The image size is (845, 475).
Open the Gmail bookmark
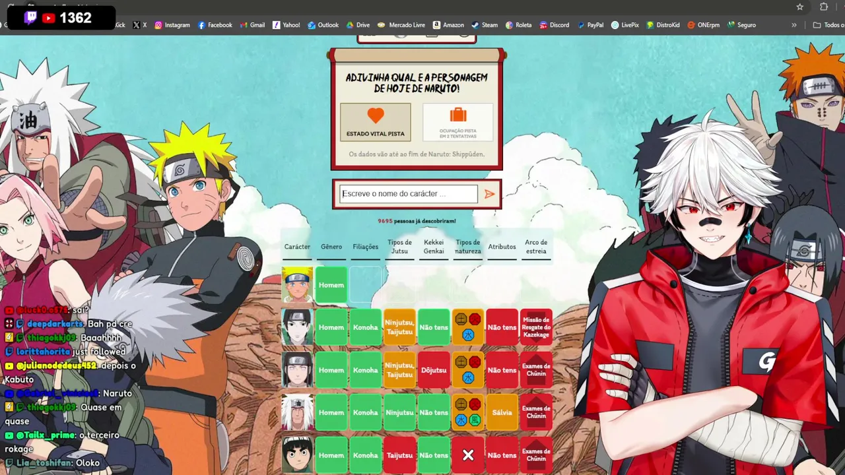[252, 25]
